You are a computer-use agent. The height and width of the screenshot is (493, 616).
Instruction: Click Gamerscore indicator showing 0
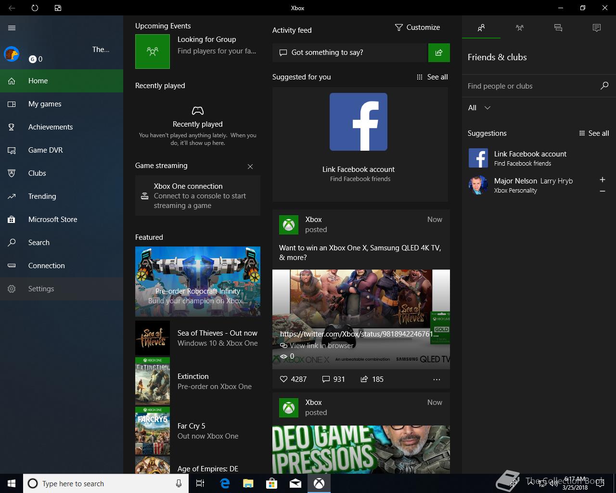click(36, 59)
